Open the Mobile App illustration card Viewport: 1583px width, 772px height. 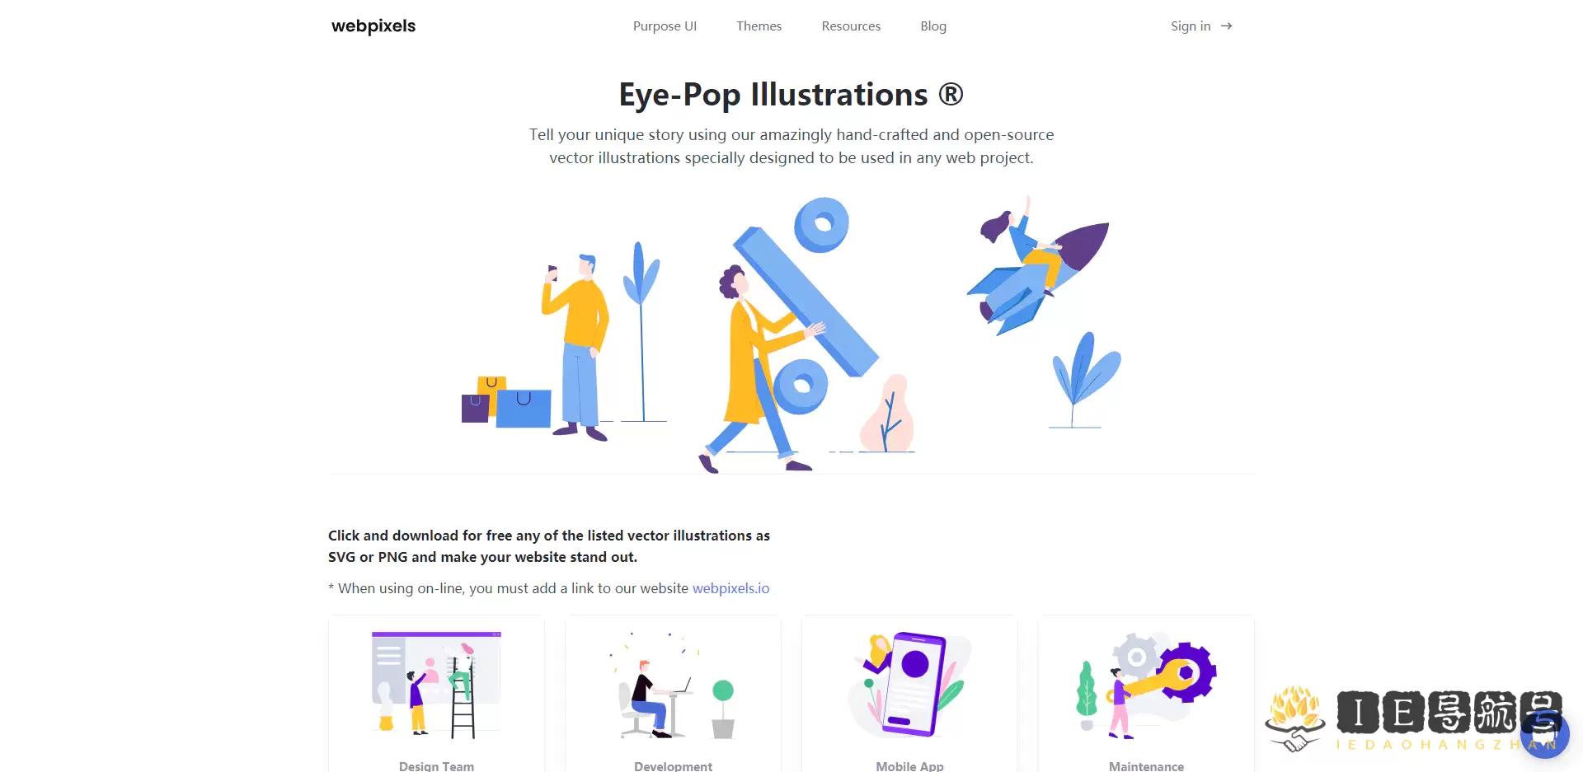tap(909, 694)
